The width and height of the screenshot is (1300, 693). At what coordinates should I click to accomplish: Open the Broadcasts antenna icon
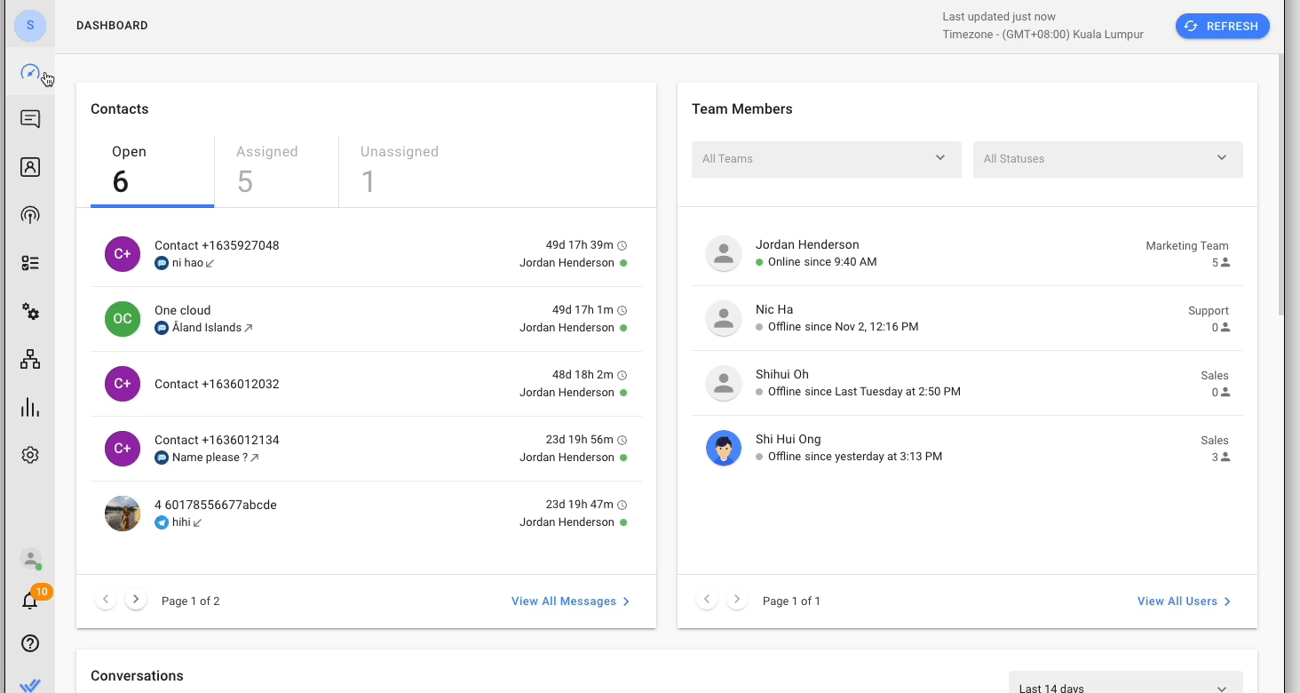30,215
